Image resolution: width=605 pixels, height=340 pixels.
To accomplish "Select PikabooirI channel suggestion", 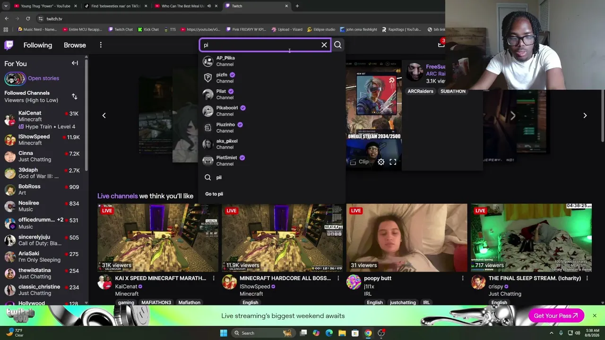I will 272,111.
